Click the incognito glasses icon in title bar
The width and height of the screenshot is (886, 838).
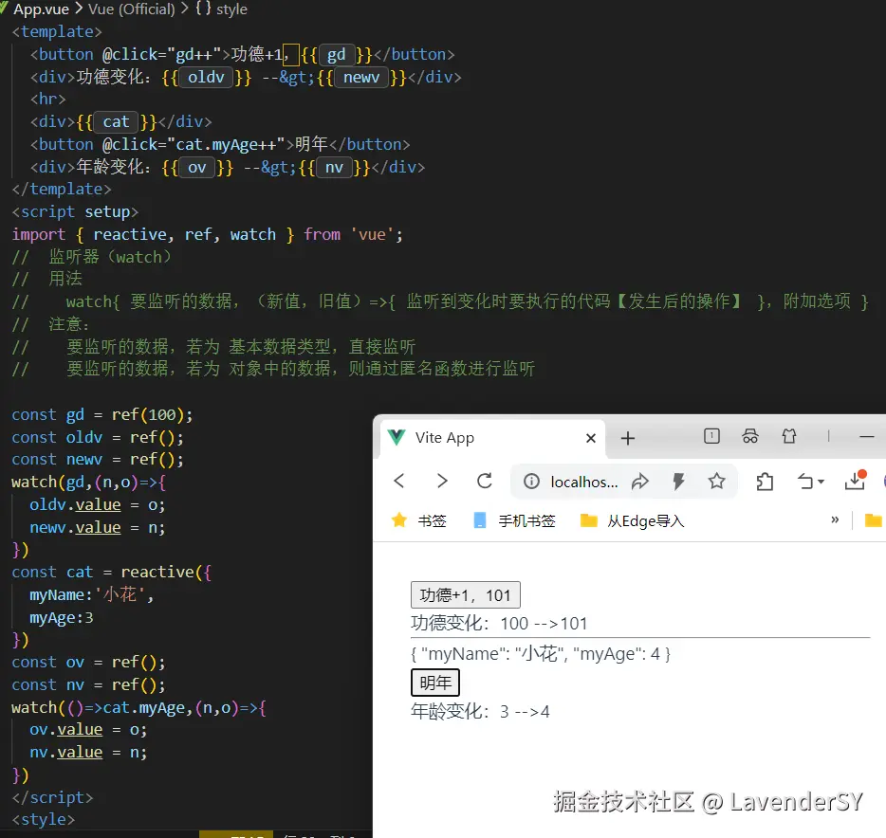750,436
